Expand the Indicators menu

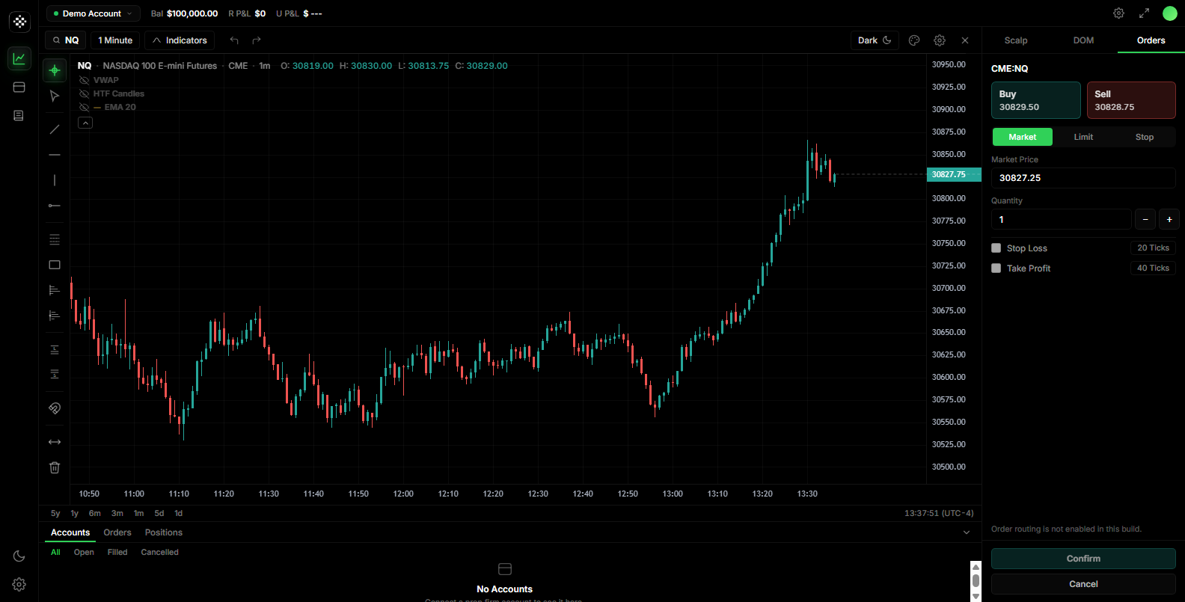click(x=180, y=40)
